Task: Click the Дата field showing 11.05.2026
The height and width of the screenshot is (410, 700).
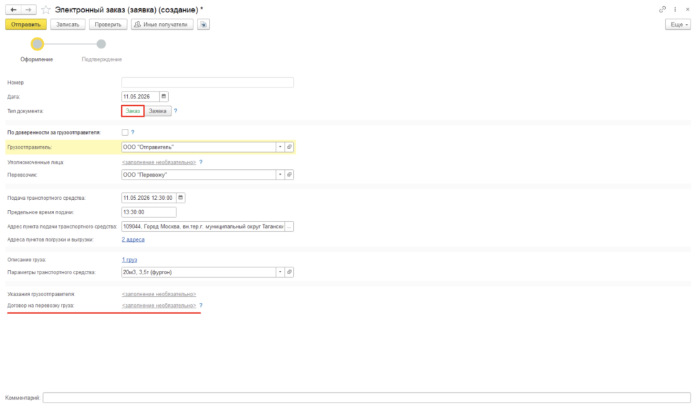Action: click(141, 97)
